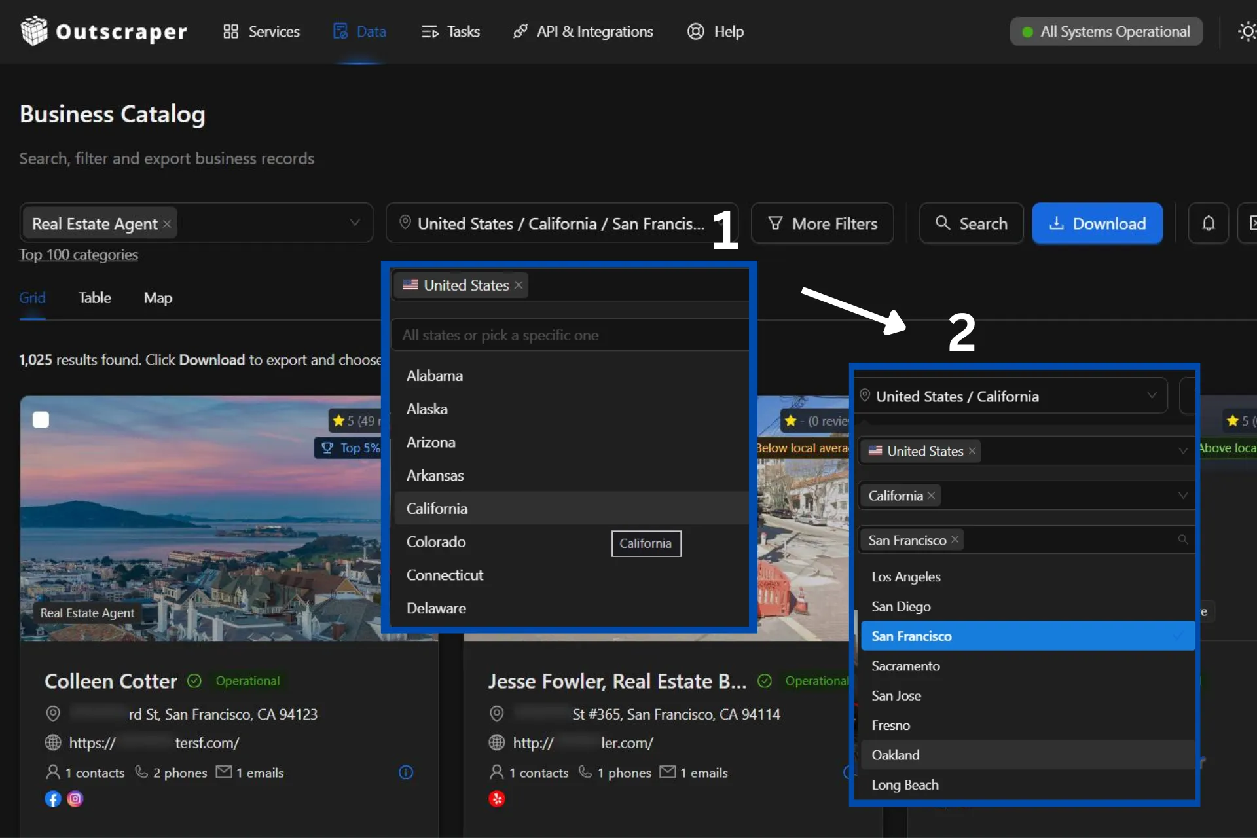This screenshot has height=838, width=1257.
Task: Click the location pin beside Colleen Cotter address
Action: point(53,714)
